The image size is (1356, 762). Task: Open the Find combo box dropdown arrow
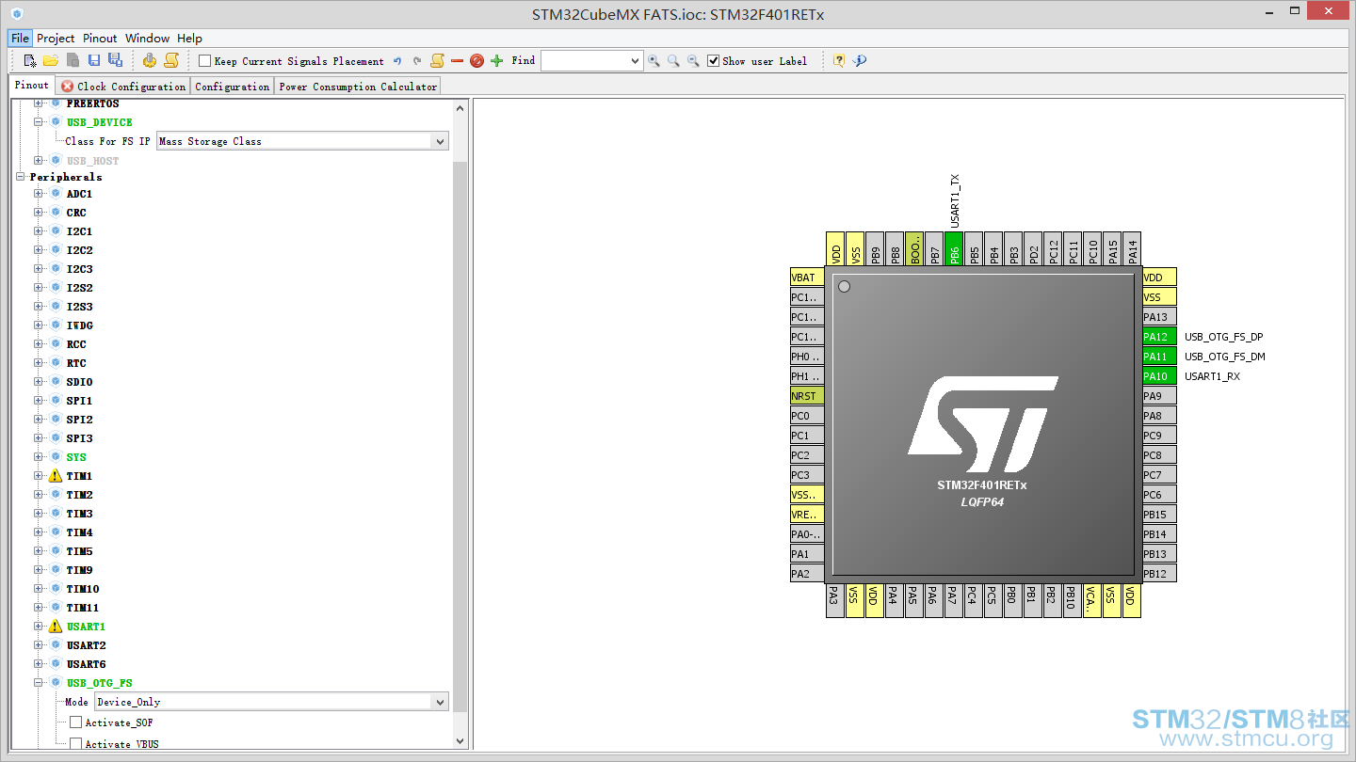point(635,61)
